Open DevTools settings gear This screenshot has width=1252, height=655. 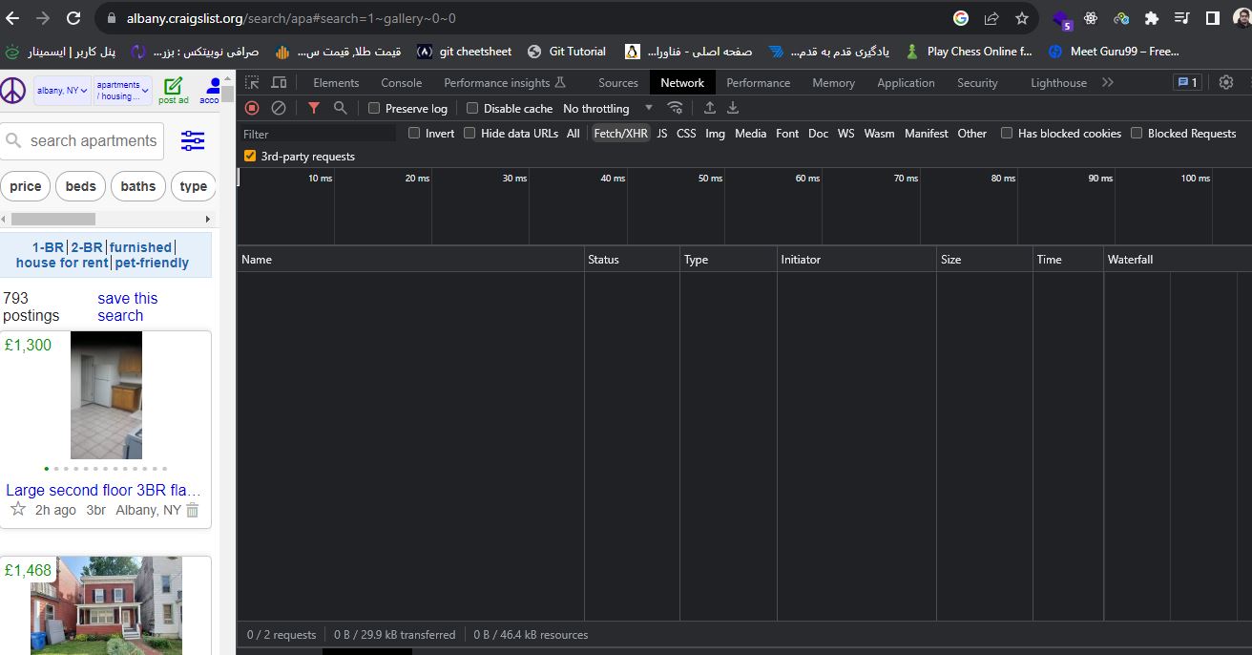click(x=1226, y=82)
